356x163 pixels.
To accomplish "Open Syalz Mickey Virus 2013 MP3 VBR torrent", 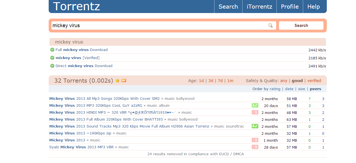I will click(81, 147).
